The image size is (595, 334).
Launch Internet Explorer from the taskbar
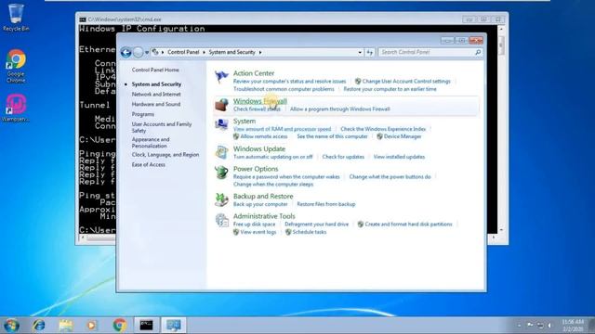[39, 326]
